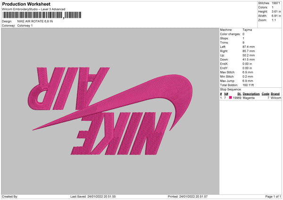Click the Right value 85.7 mm
283x200 pixels.
(249, 51)
